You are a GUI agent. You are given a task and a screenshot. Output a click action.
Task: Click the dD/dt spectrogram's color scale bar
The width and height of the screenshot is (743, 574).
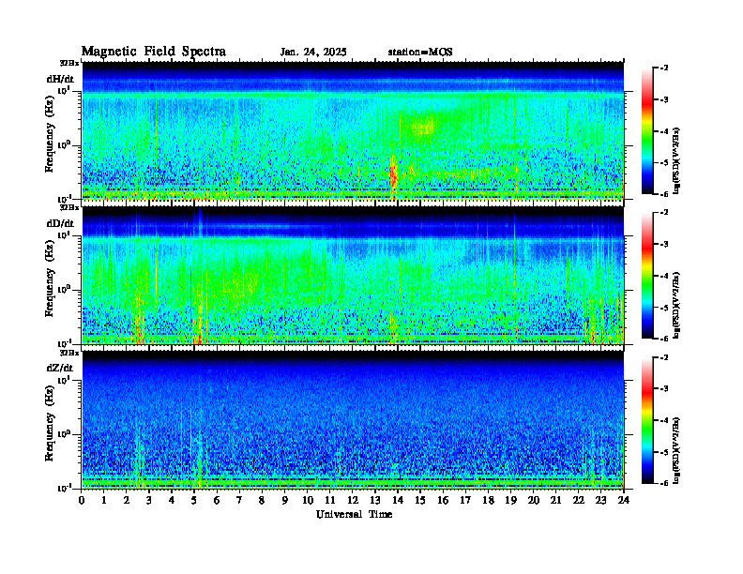[647, 276]
